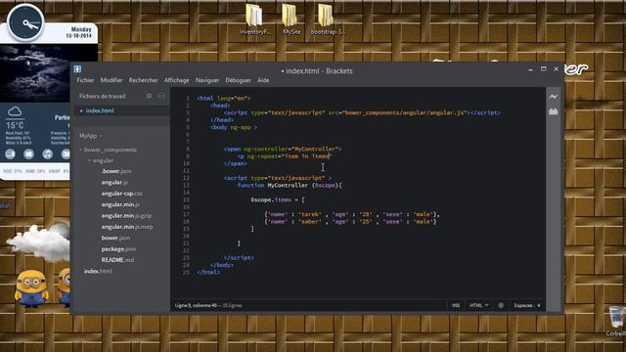Open the HTML language dropdown in status bar
This screenshot has height=352, width=626.
click(x=478, y=305)
